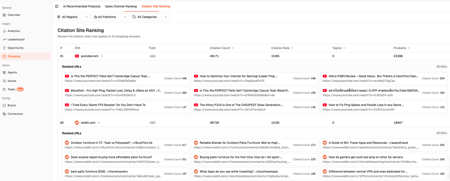Viewport: 450px width, 181px height.
Task: Click citation count 49171 cell
Action: (214, 56)
